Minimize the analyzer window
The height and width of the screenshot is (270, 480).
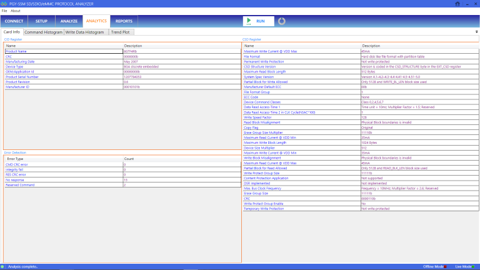coord(467,4)
